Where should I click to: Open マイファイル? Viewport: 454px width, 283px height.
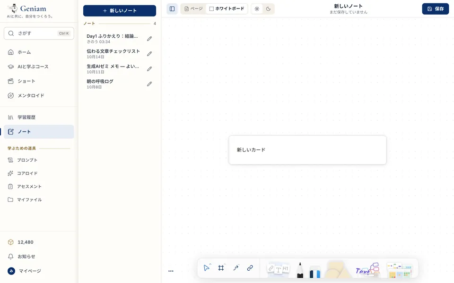coord(39,200)
